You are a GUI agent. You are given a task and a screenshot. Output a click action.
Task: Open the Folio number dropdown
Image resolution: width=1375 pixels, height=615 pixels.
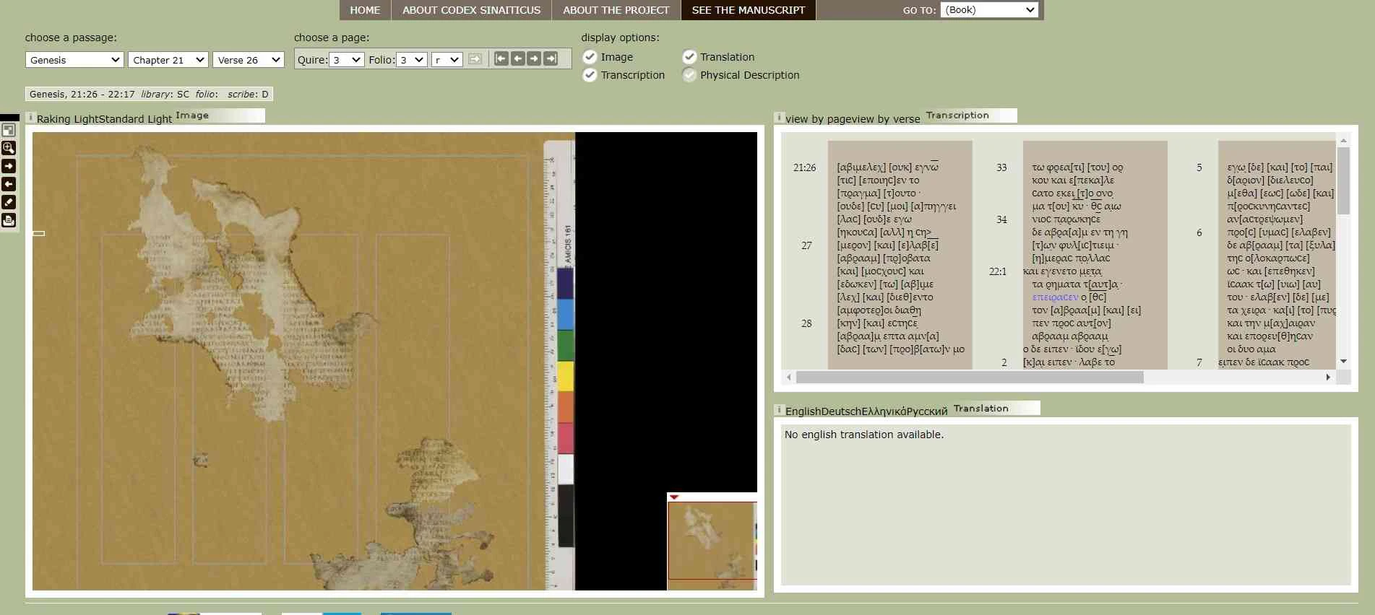point(412,60)
